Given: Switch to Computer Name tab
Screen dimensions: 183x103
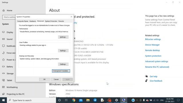Looking at the screenshot, I should pos(23,21).
